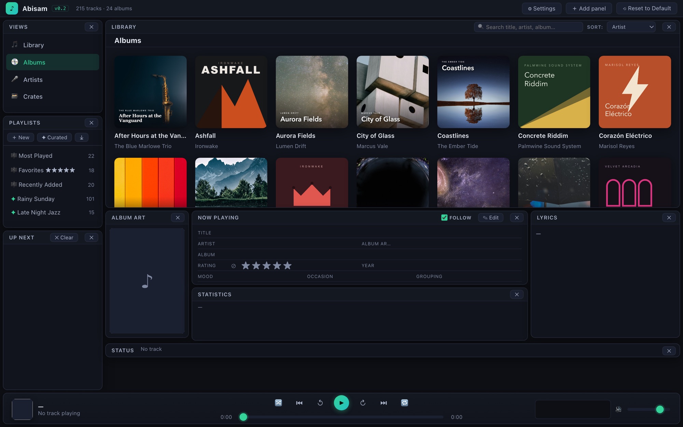Close the Now Playing panel

coord(517,218)
